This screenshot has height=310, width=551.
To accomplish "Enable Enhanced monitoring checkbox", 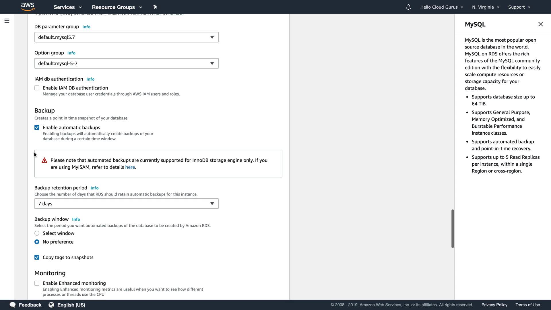I will click(x=37, y=283).
